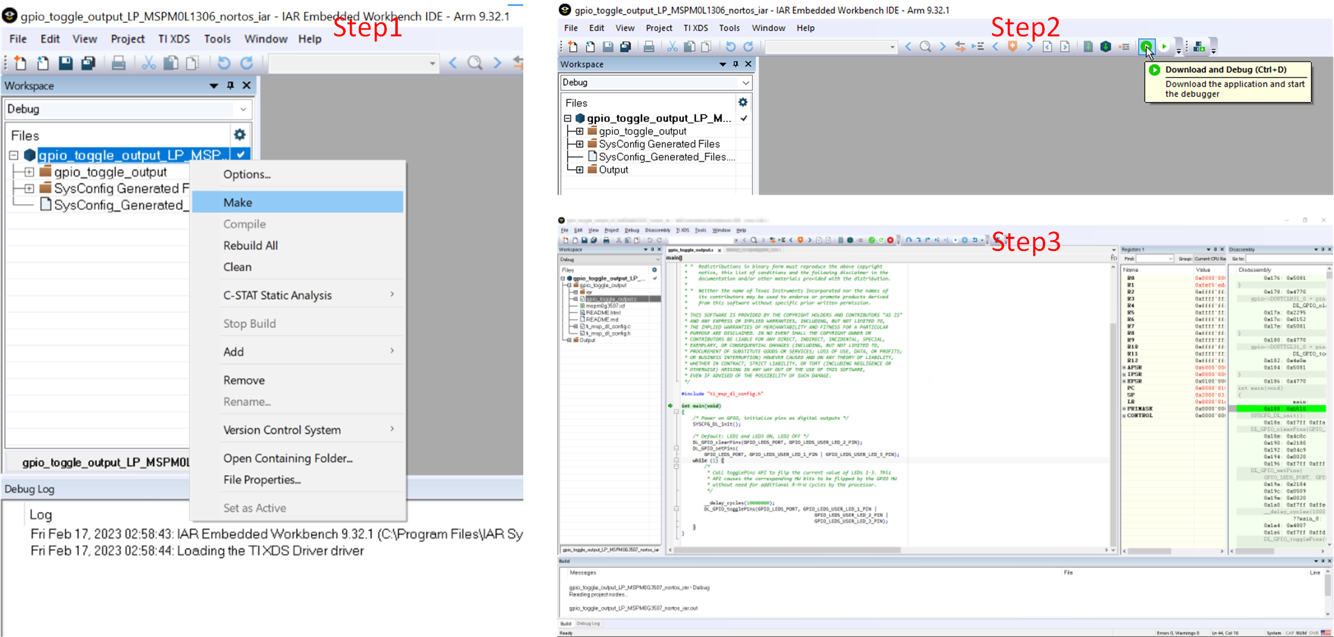The height and width of the screenshot is (637, 1334).
Task: Click Toggle Bookmark orange icon in Step2 toolbar
Action: 1012,47
